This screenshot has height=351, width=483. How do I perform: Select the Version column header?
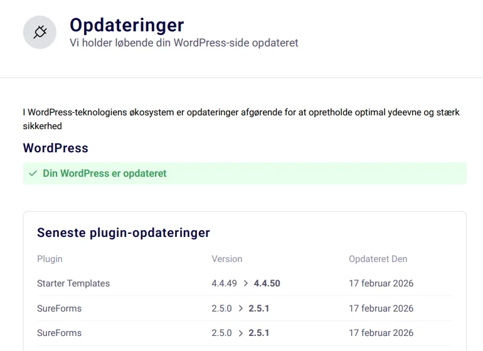click(x=226, y=259)
